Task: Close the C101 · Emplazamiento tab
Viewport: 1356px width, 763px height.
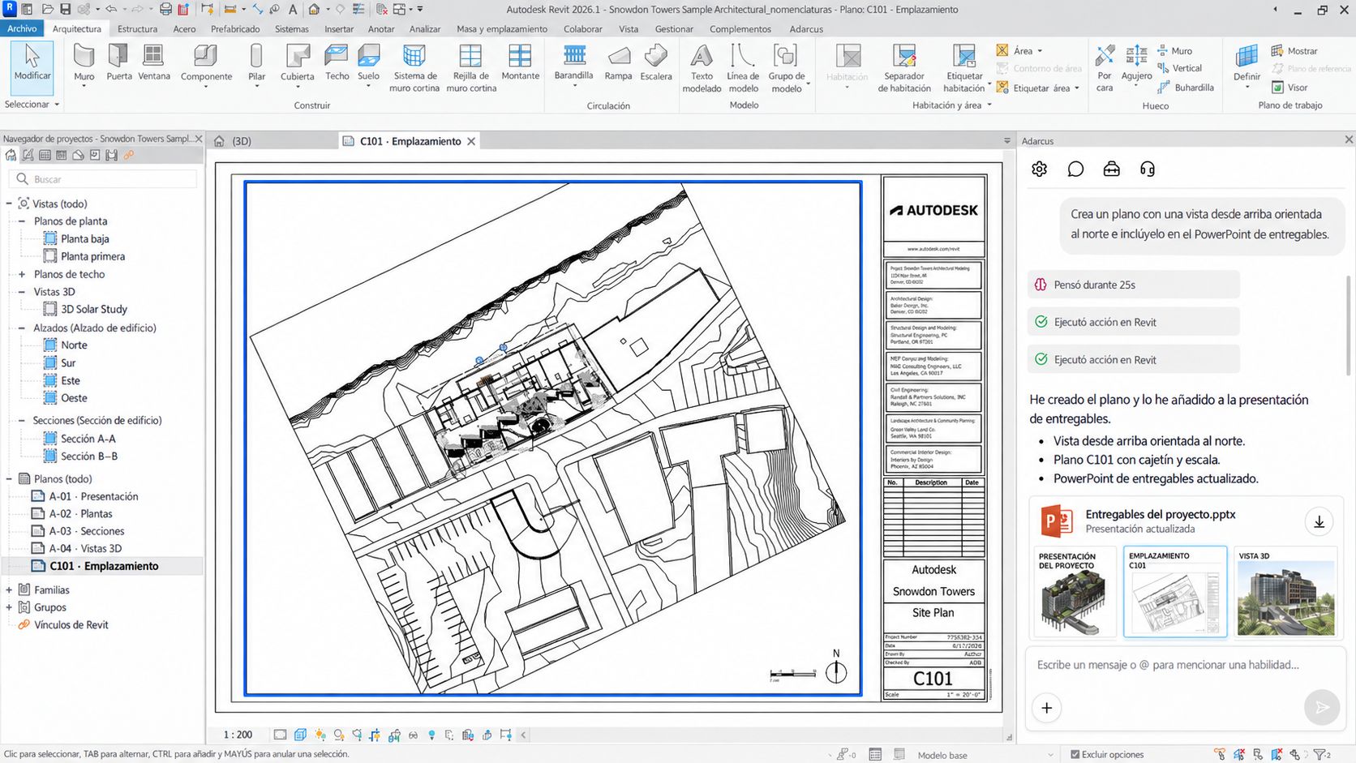Action: tap(470, 141)
